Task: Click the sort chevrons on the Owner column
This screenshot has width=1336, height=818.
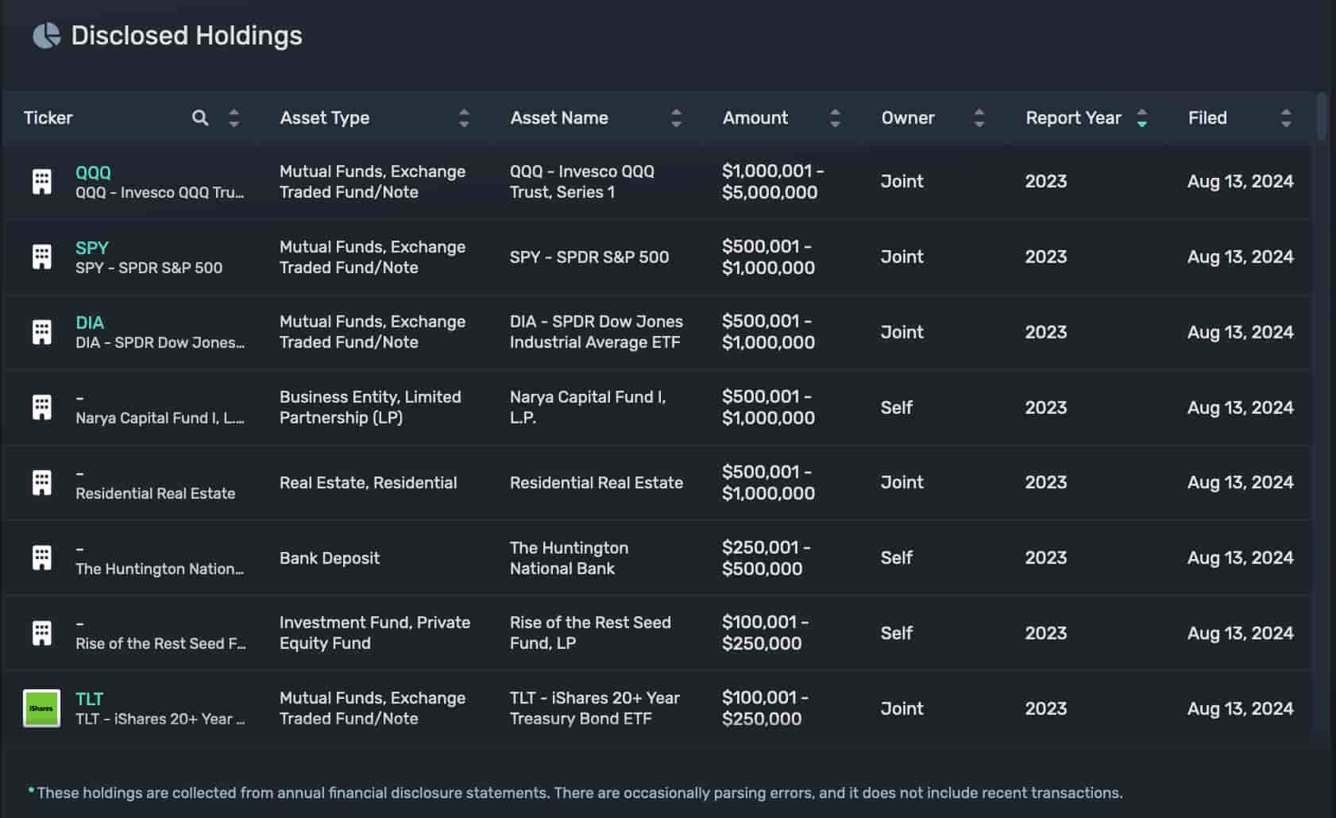Action: 979,118
